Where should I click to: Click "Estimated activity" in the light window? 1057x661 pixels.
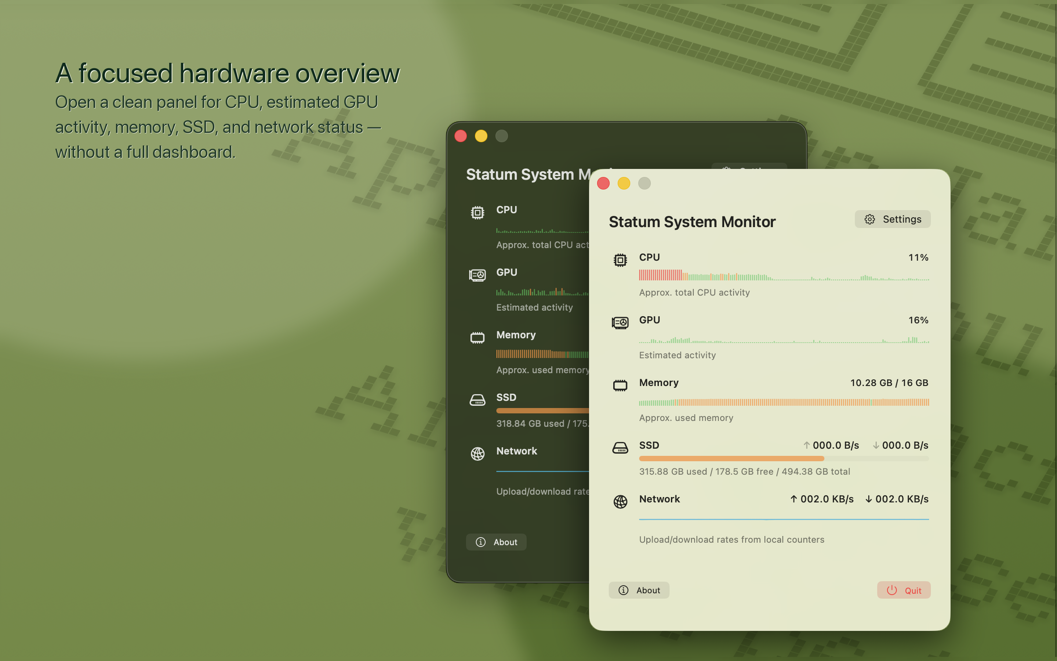click(x=677, y=355)
